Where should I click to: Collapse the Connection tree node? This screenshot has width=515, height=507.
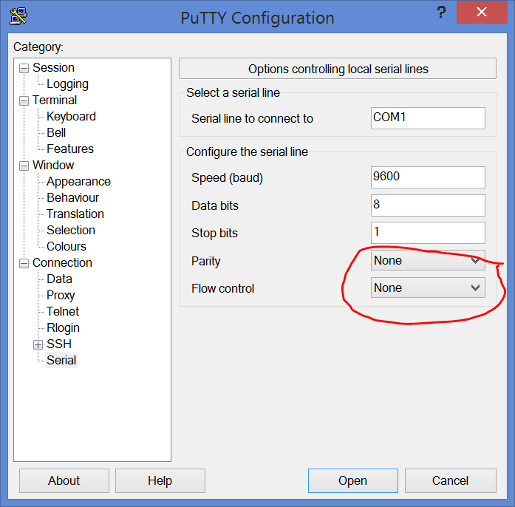24,264
